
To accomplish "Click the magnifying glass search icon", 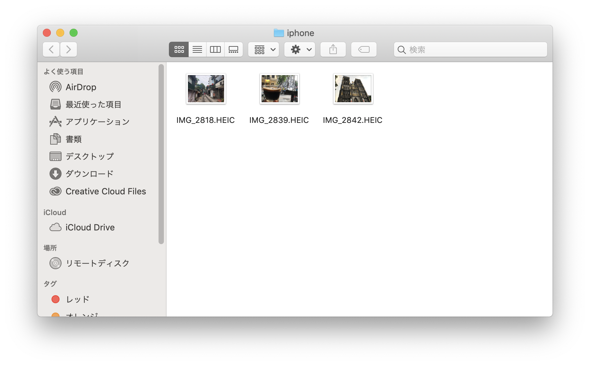I will (402, 50).
